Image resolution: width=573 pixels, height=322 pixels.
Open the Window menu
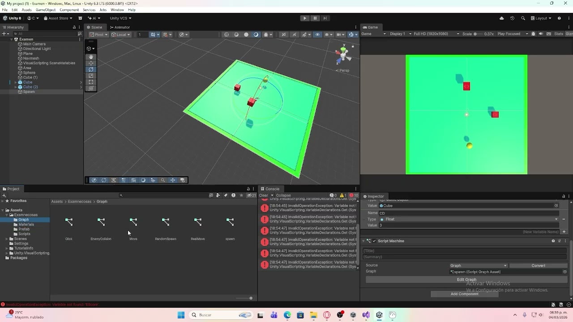tap(117, 10)
